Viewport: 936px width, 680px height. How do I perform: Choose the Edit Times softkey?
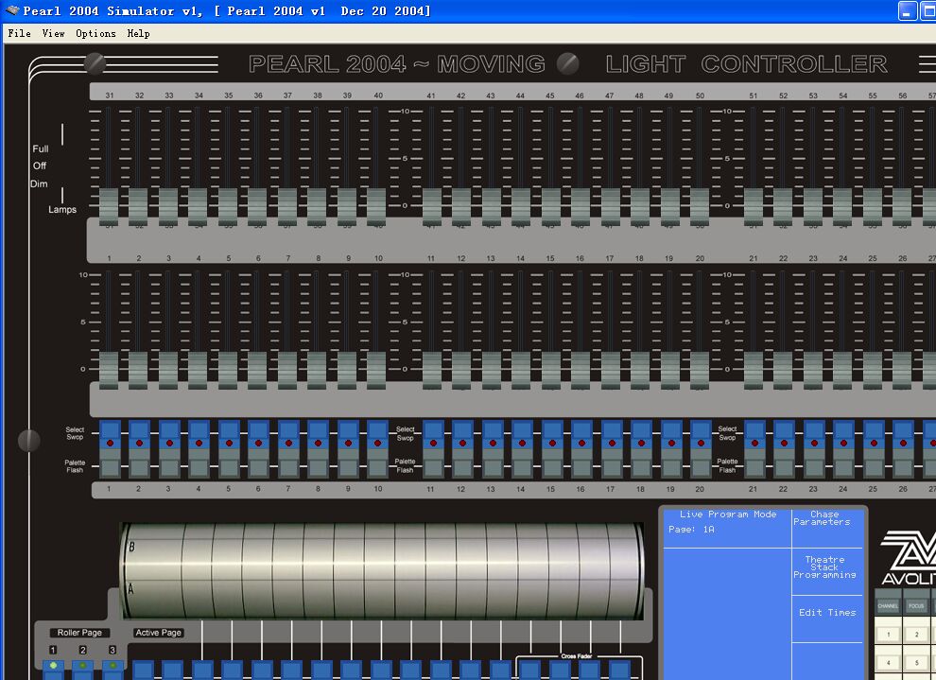tap(827, 613)
